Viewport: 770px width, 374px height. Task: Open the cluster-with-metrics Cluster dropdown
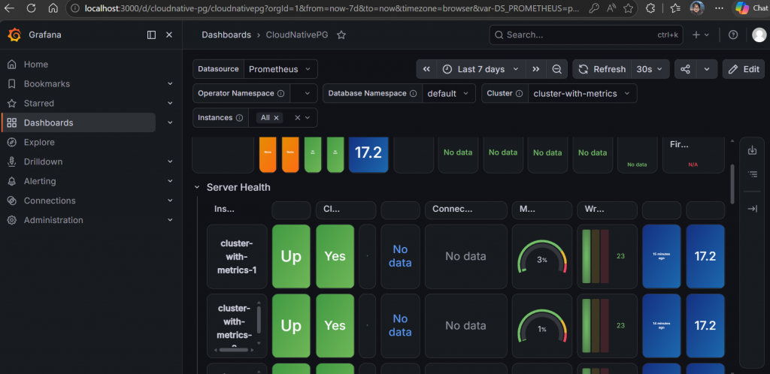[x=582, y=93]
